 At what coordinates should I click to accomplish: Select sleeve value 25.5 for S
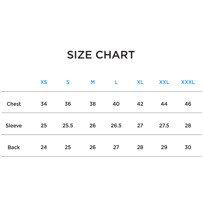point(68,126)
